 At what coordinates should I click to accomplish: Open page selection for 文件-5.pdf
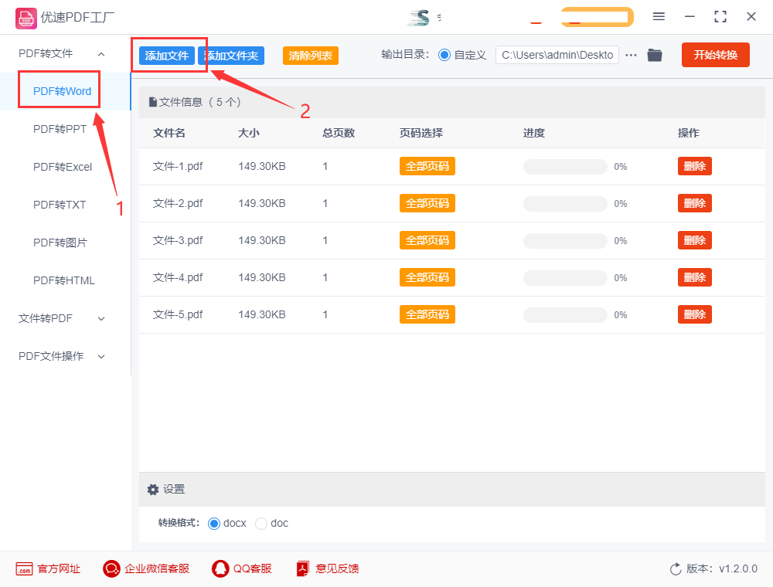[x=427, y=314]
